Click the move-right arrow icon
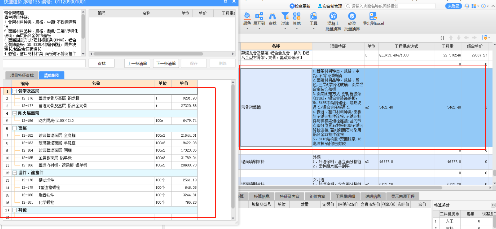The width and height of the screenshot is (496, 229). tap(474, 38)
